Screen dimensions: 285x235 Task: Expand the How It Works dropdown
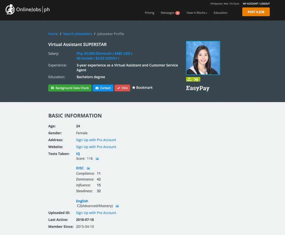196,13
